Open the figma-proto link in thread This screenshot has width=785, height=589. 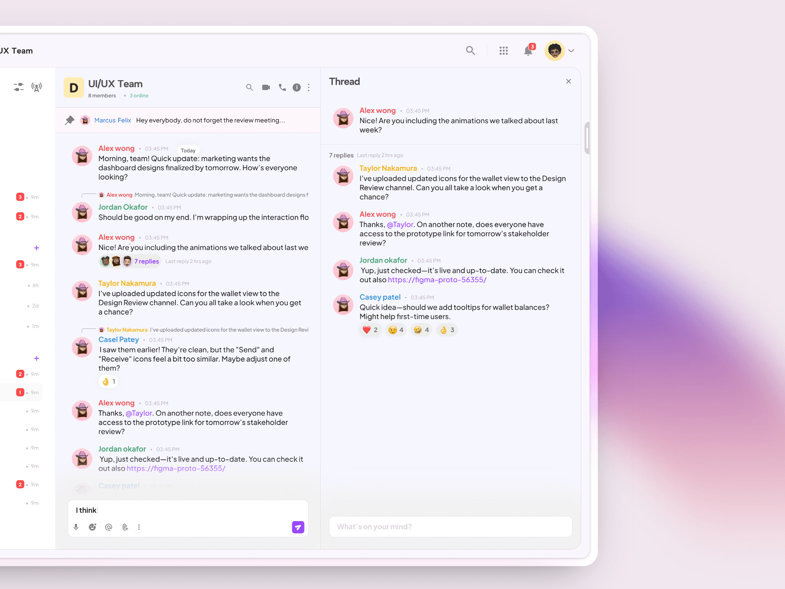[x=437, y=280]
